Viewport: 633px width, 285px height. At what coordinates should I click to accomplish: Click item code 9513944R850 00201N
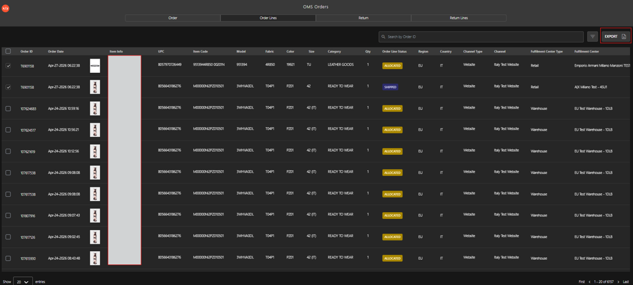click(210, 65)
